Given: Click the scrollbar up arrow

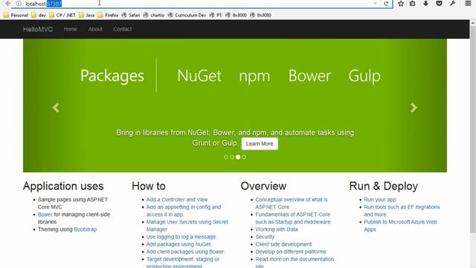Looking at the screenshot, I should tap(473, 22).
